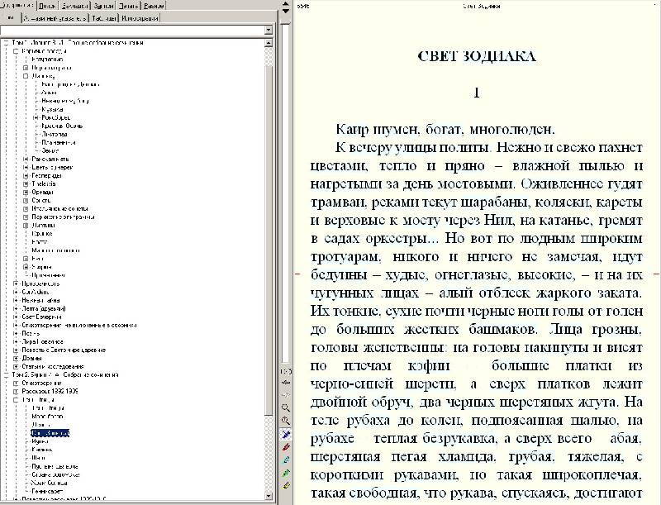Click the sentence 'Каир шумен, богат, многолюден.'
661x505 pixels.
click(445, 130)
